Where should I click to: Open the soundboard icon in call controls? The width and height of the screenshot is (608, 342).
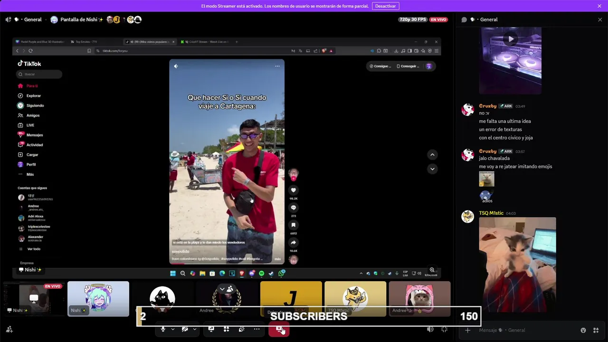point(241,329)
